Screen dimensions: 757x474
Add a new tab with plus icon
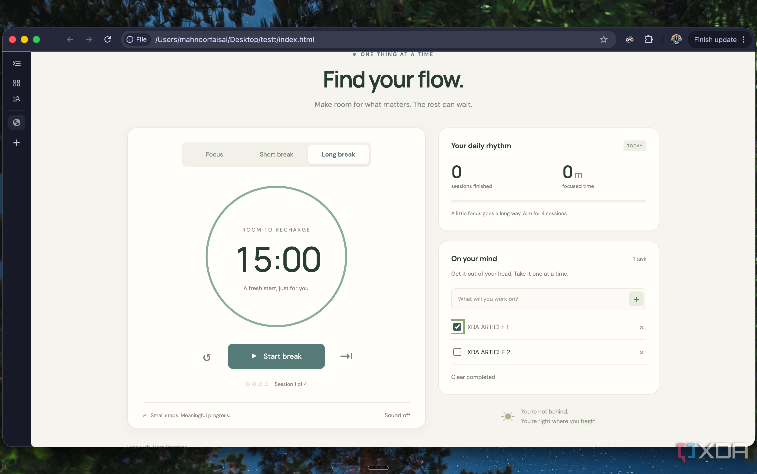point(17,143)
